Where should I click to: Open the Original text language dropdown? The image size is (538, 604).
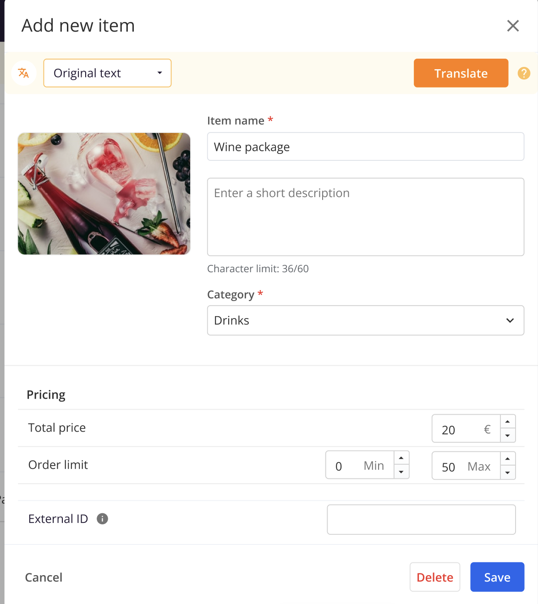click(107, 73)
